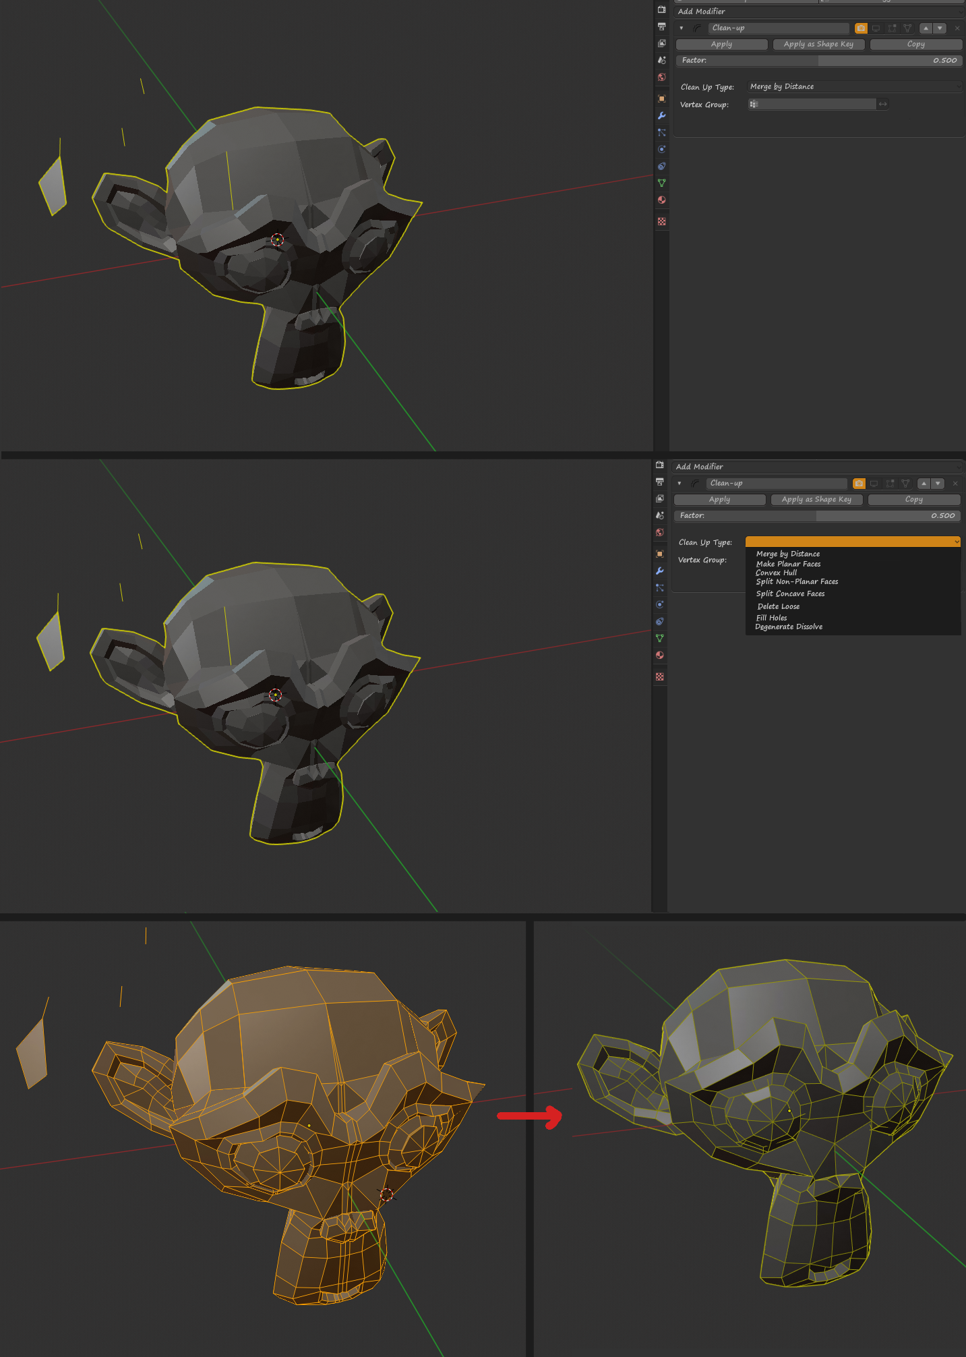
Task: Open Add Modifier dropdown above the open type list
Action: (817, 467)
